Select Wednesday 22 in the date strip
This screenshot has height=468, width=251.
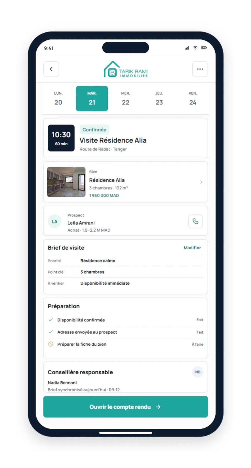pos(126,99)
